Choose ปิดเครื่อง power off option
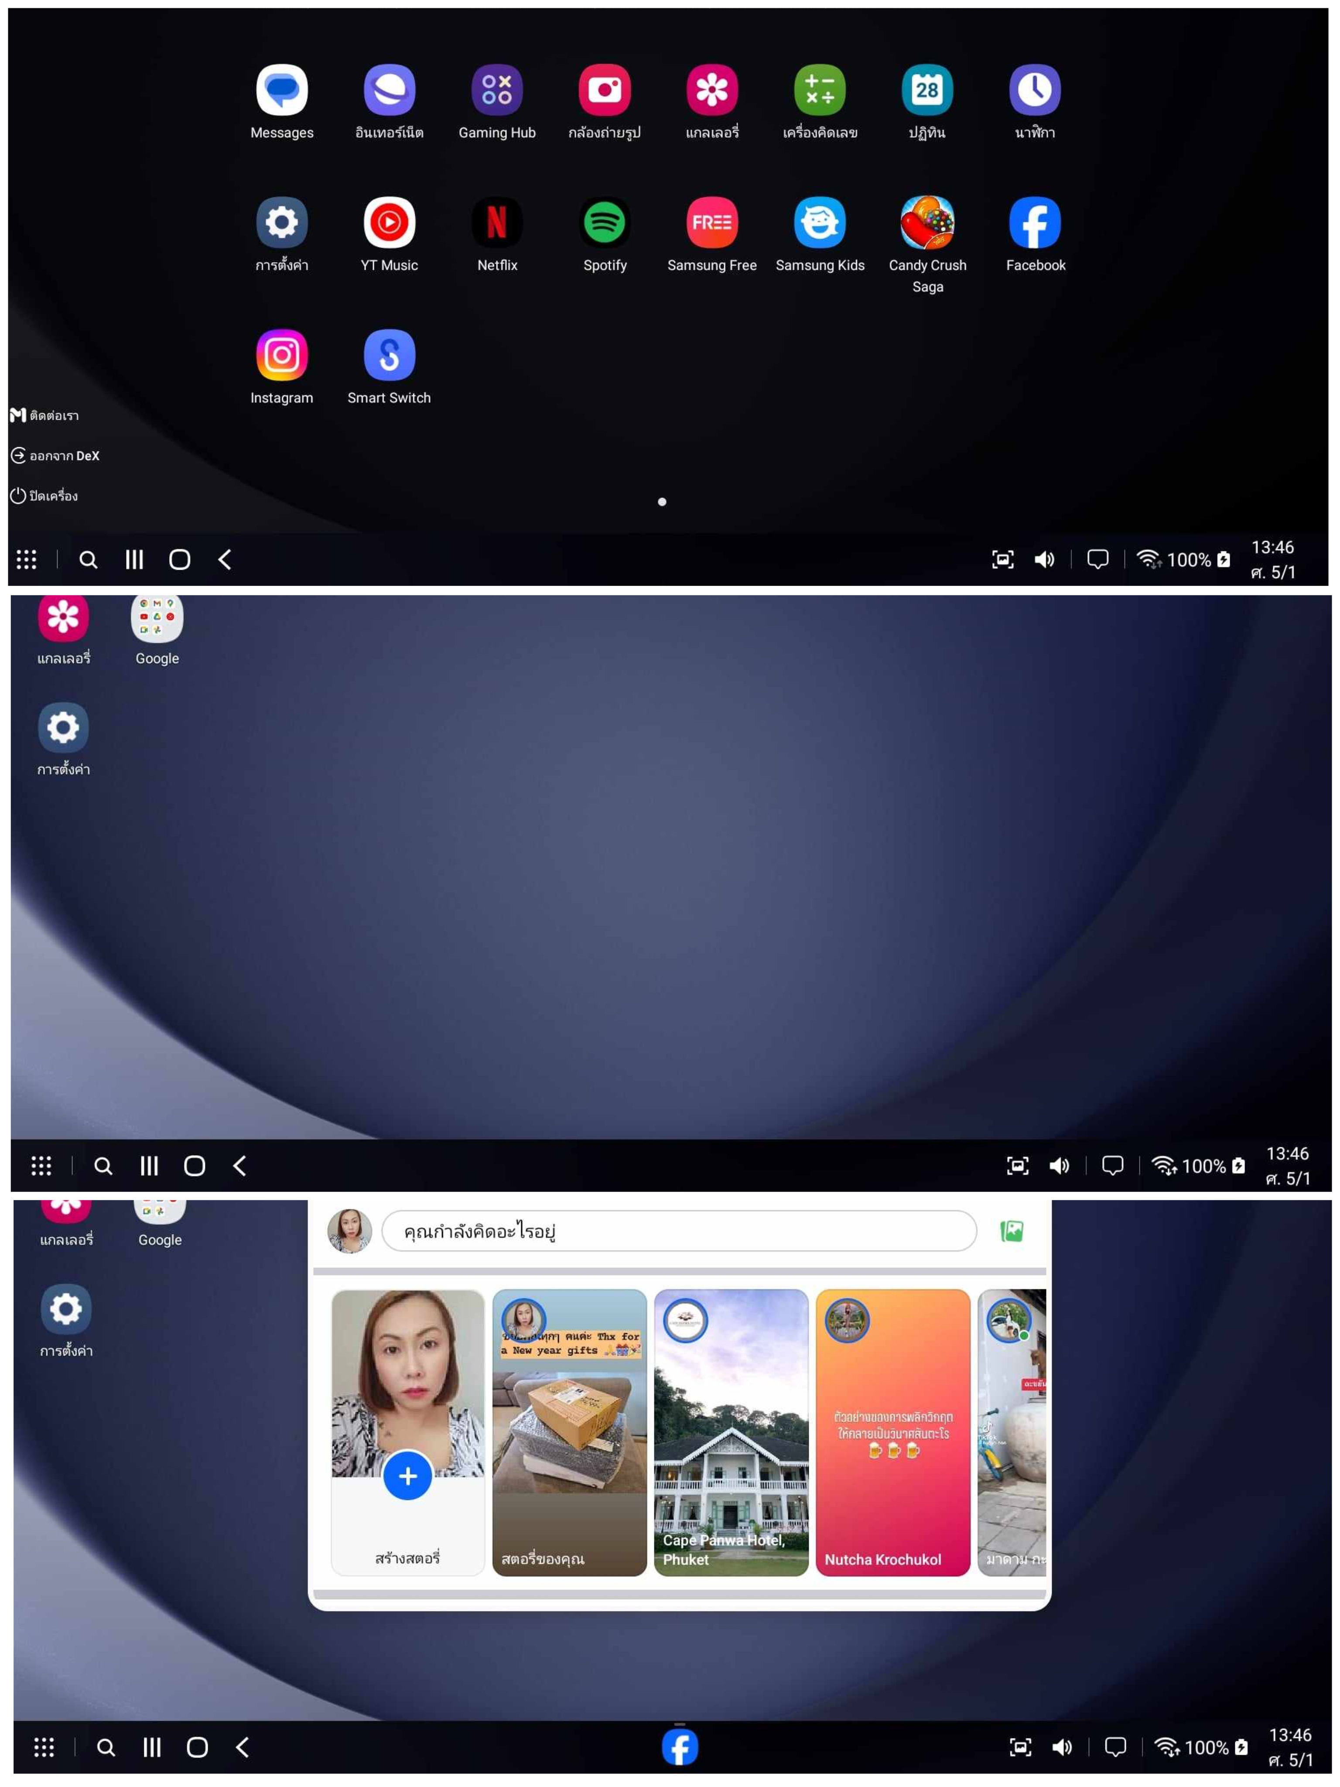Viewport: 1340px width, 1787px height. pos(44,495)
